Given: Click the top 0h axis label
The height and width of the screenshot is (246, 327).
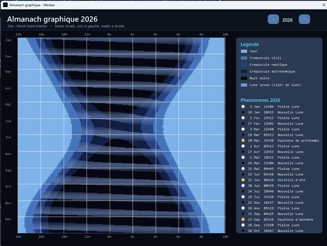Looking at the screenshot, I should coord(109,34).
